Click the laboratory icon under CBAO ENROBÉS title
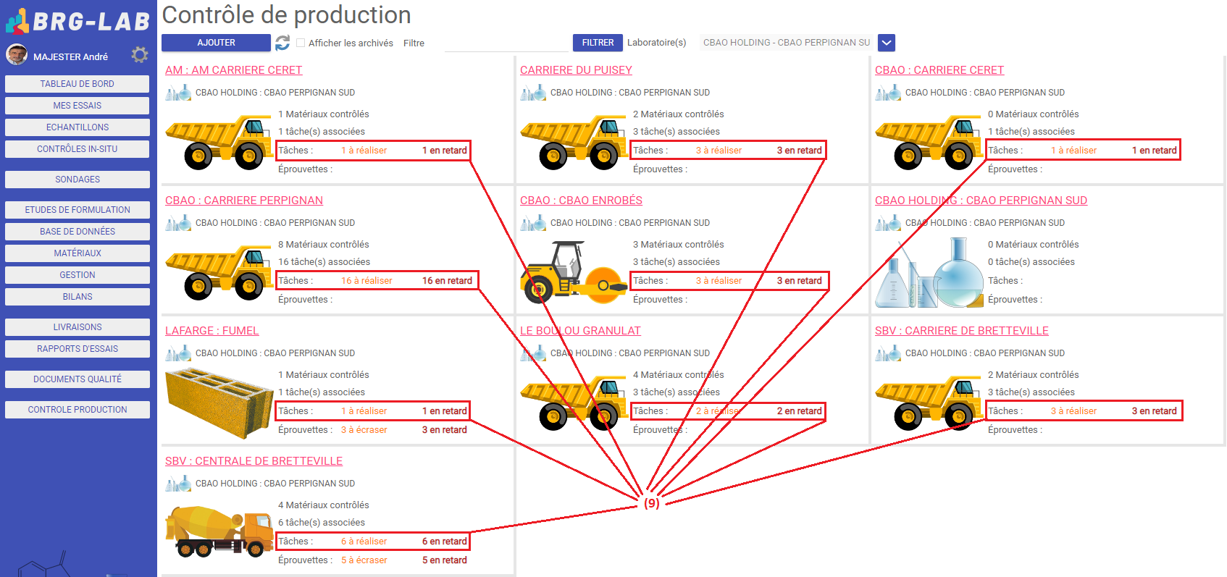 (533, 223)
